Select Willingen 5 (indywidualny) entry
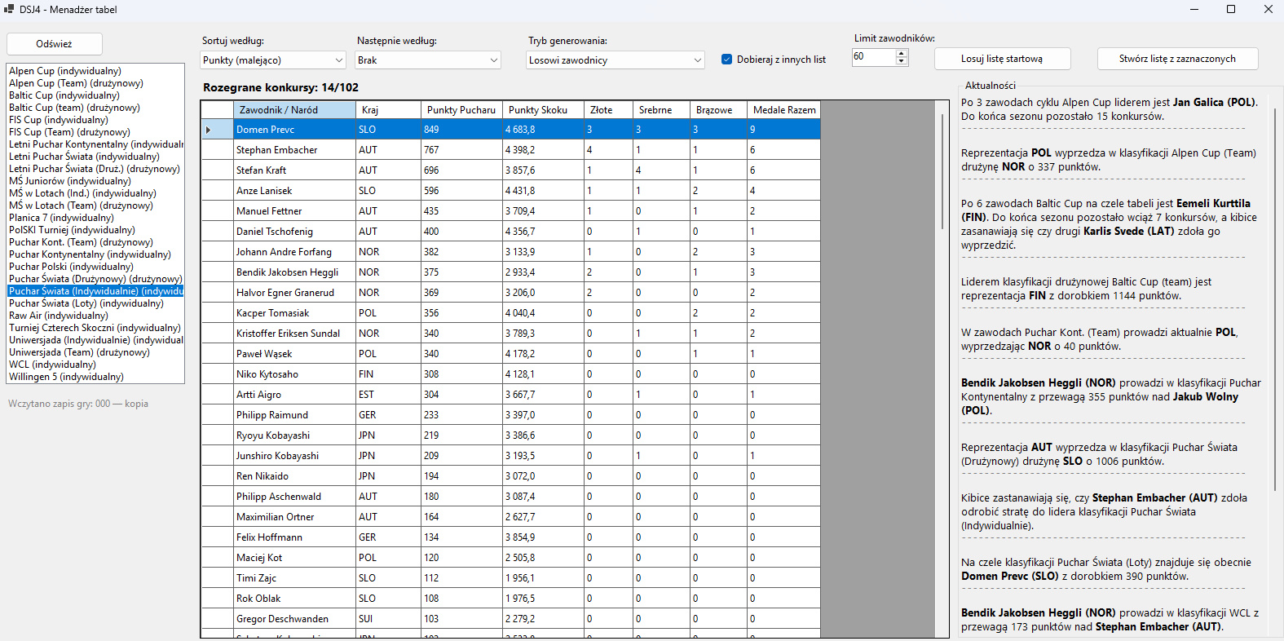Screen dimensions: 1284x641 coord(95,377)
